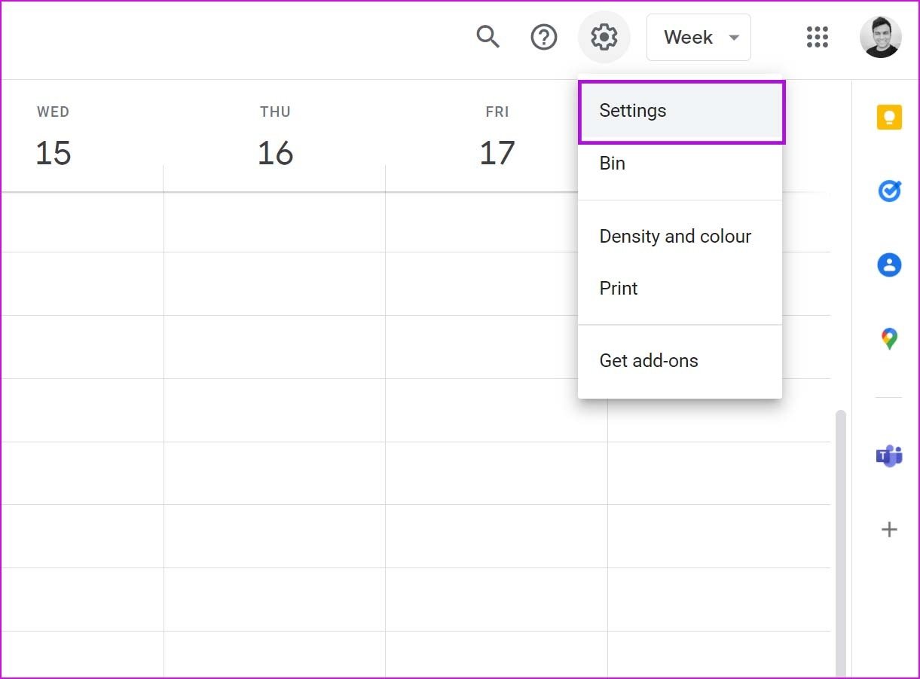Viewport: 920px width, 679px height.
Task: Open Contacts in side panel
Action: point(890,264)
